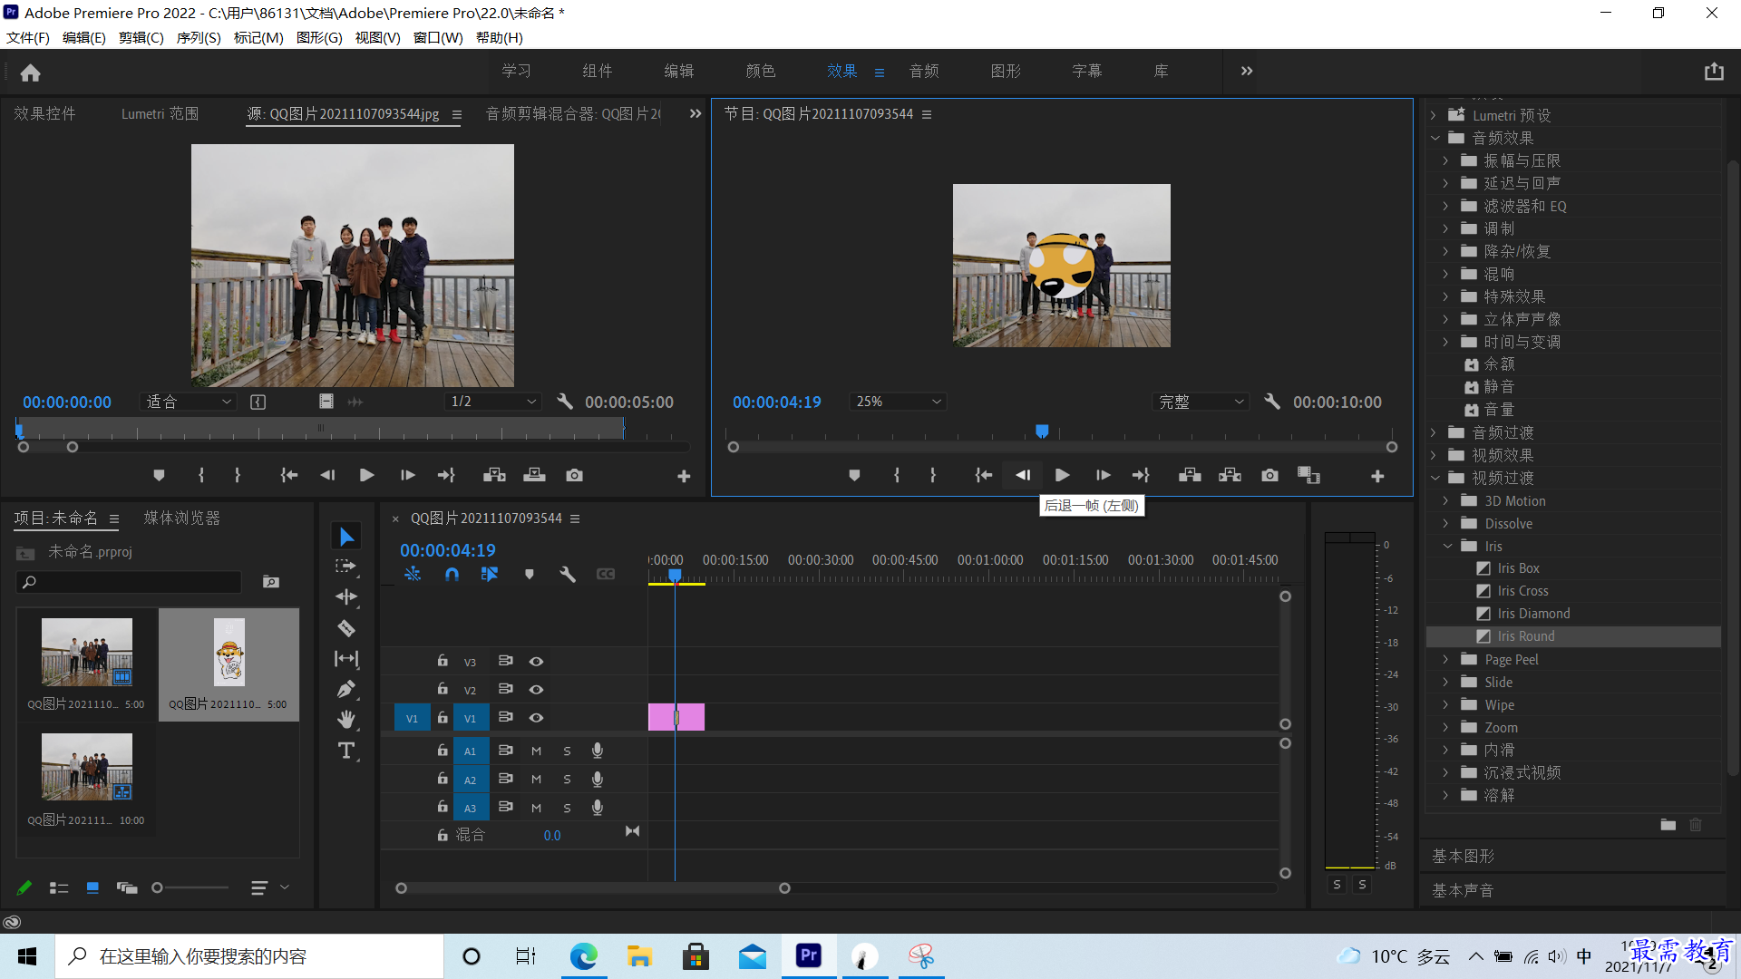The height and width of the screenshot is (979, 1741).
Task: Click Lift button in Program monitor
Action: [x=1190, y=475]
